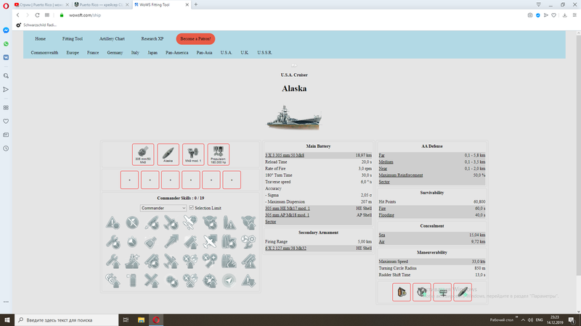Select the Preventive Maintenance skill icon
The image size is (581, 326).
coord(132,222)
